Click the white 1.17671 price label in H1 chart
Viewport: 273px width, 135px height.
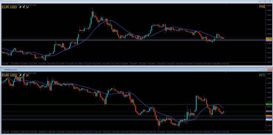point(269,120)
